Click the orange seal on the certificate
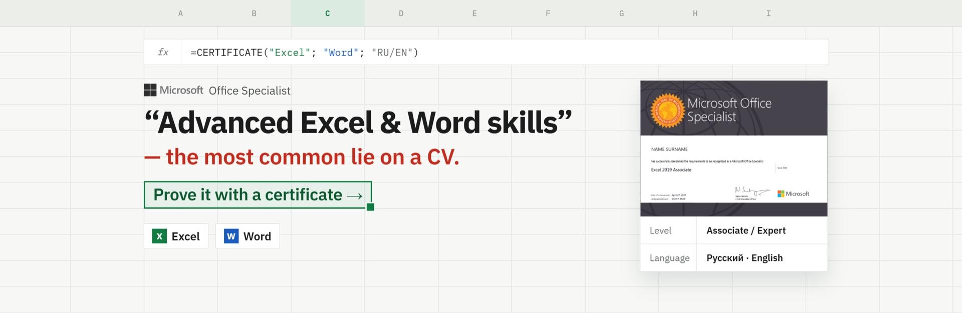The height and width of the screenshot is (313, 962). pos(667,110)
